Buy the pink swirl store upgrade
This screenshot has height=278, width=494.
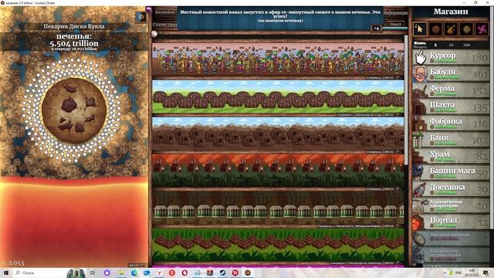(x=482, y=29)
